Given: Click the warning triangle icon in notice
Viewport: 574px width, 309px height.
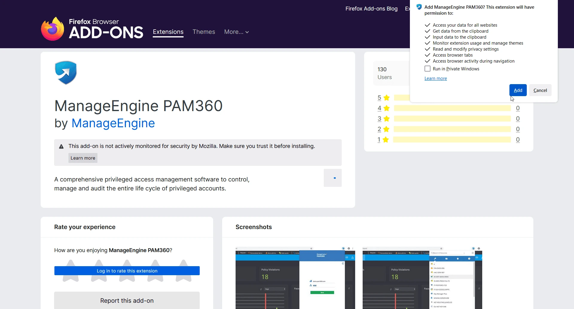Looking at the screenshot, I should [x=61, y=146].
